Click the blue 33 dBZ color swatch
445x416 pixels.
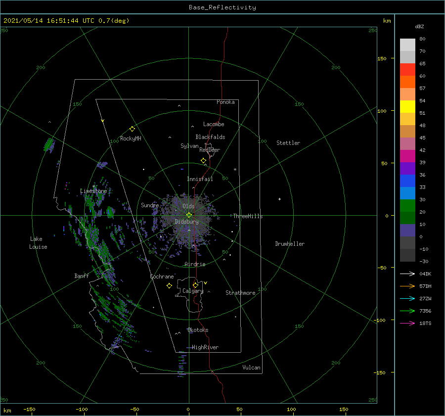[407, 181]
